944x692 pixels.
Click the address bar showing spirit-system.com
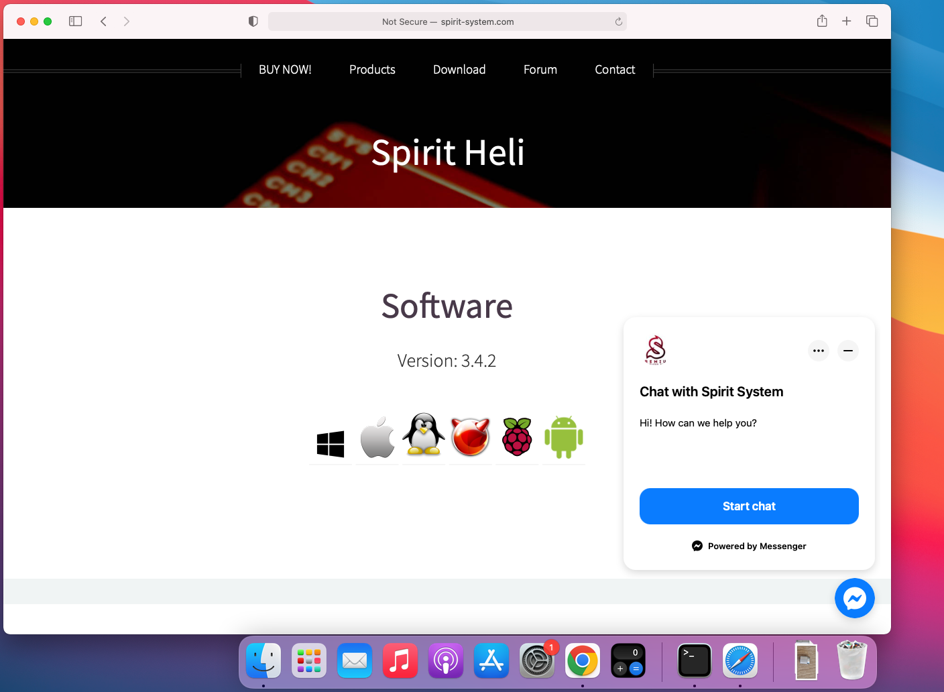(x=447, y=21)
